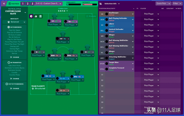The width and height of the screenshot is (184, 116).
Task: Toggle the Analysis button on pitch
Action: coord(91,16)
